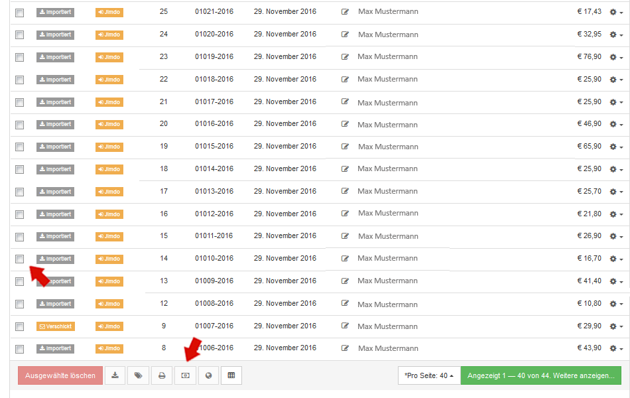Click edit icon on invoice 01007-2016 row
The height and width of the screenshot is (398, 630).
345,326
